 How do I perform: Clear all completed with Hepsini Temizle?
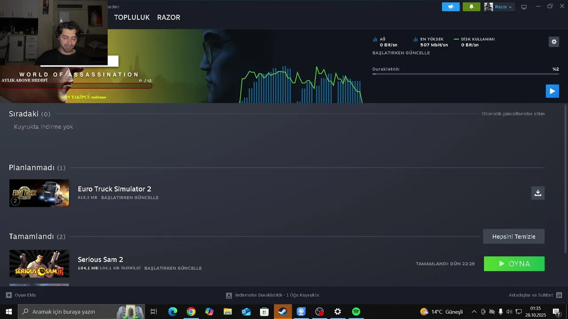(x=513, y=236)
